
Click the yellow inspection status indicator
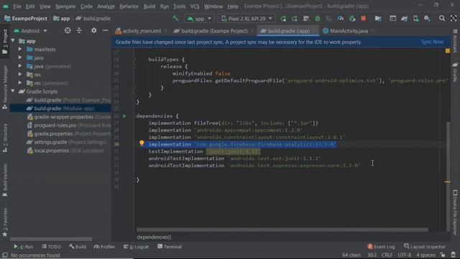[x=447, y=51]
